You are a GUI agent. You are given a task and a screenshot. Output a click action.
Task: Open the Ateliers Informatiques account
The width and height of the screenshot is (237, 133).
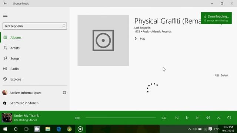click(x=22, y=93)
